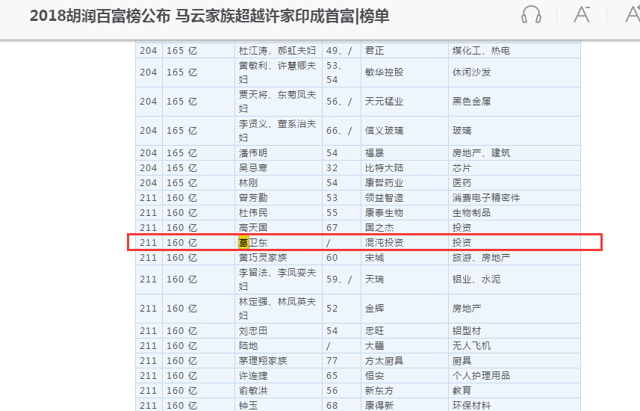The width and height of the screenshot is (640, 411).
Task: Click the company 比特大陆
Action: [384, 168]
